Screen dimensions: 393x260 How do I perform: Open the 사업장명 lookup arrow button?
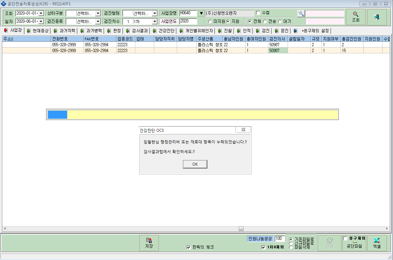coord(201,13)
